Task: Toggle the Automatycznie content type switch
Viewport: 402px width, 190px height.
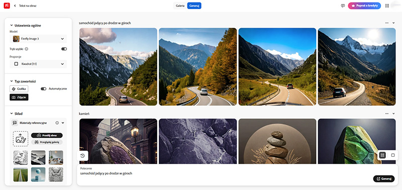Action: (44, 89)
